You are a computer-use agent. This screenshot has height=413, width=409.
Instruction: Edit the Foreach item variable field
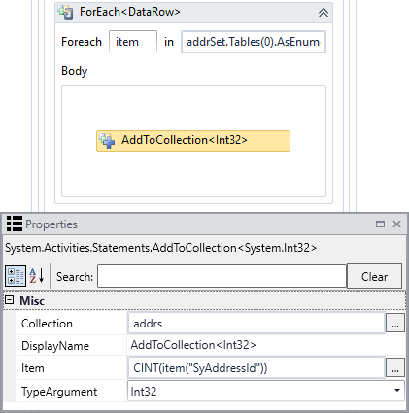pyautogui.click(x=133, y=42)
